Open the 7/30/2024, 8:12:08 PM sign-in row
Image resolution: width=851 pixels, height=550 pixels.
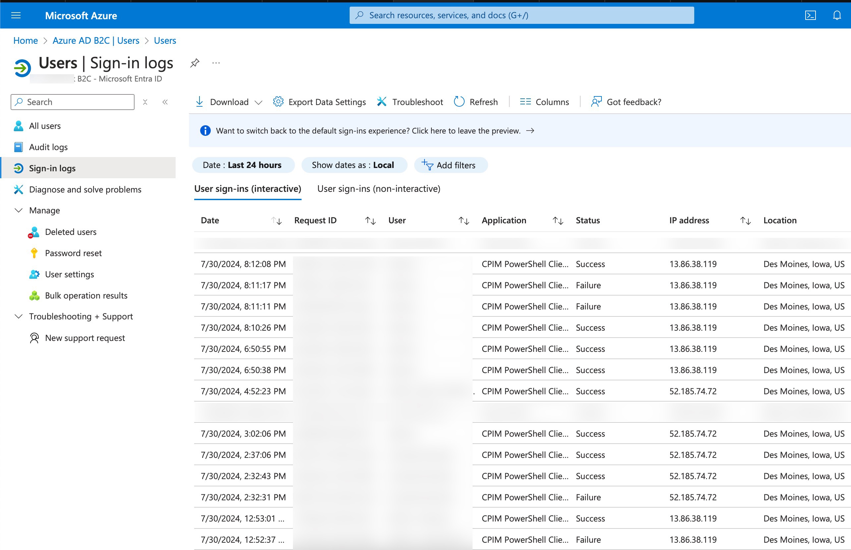(x=523, y=264)
